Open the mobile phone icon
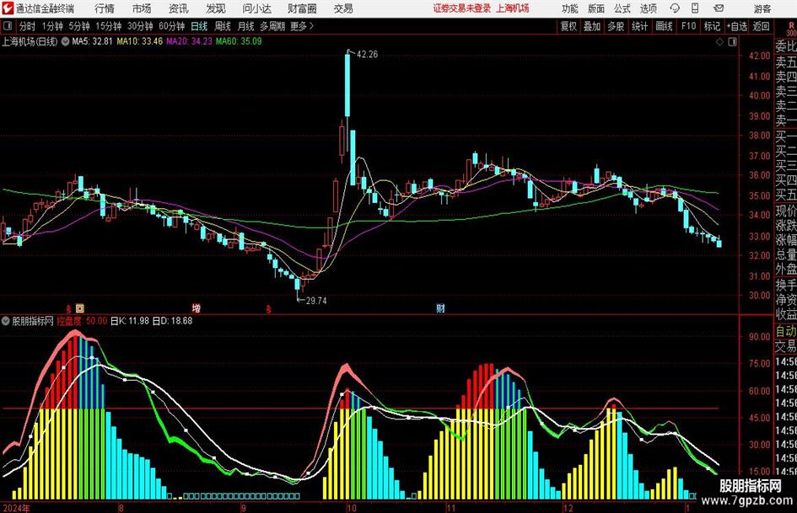This screenshot has width=797, height=513. click(695, 8)
